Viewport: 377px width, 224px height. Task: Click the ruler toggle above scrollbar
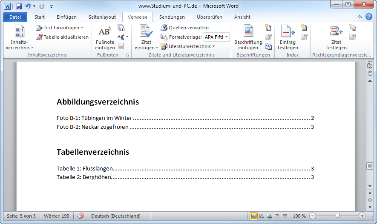pyautogui.click(x=370, y=62)
